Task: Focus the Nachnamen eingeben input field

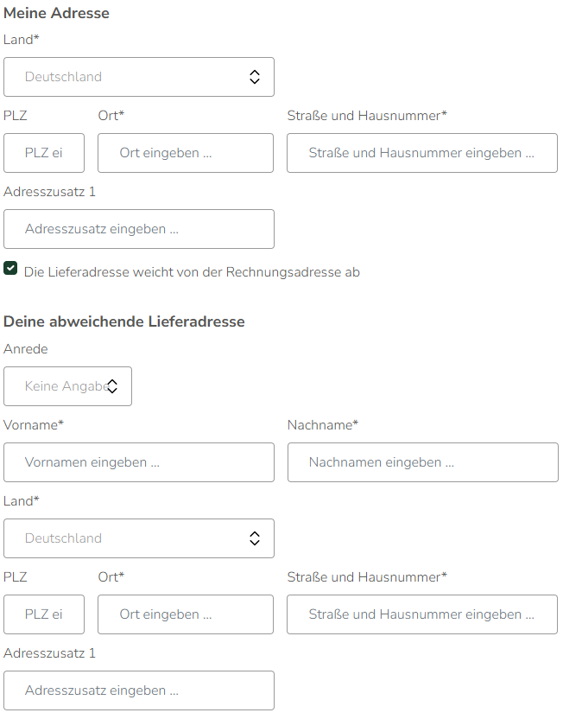Action: [422, 462]
